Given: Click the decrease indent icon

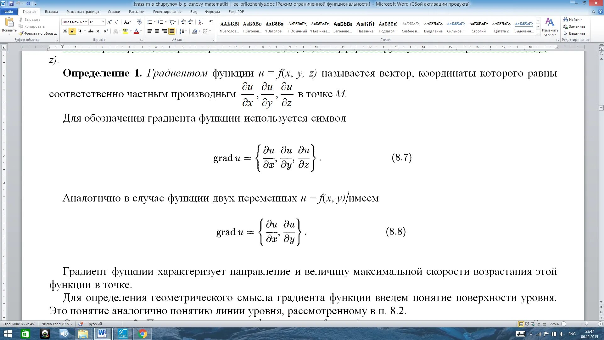Looking at the screenshot, I should [184, 22].
